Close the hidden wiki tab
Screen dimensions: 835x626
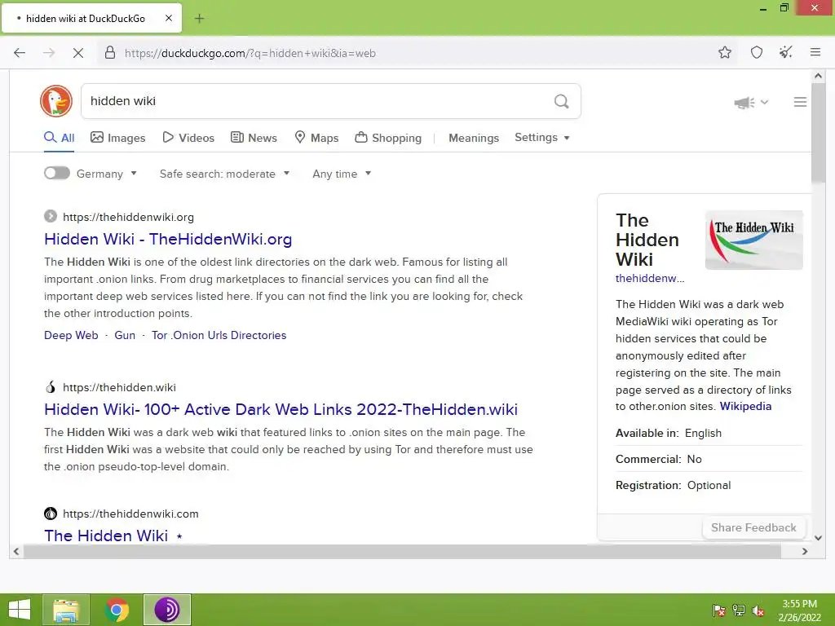[169, 18]
